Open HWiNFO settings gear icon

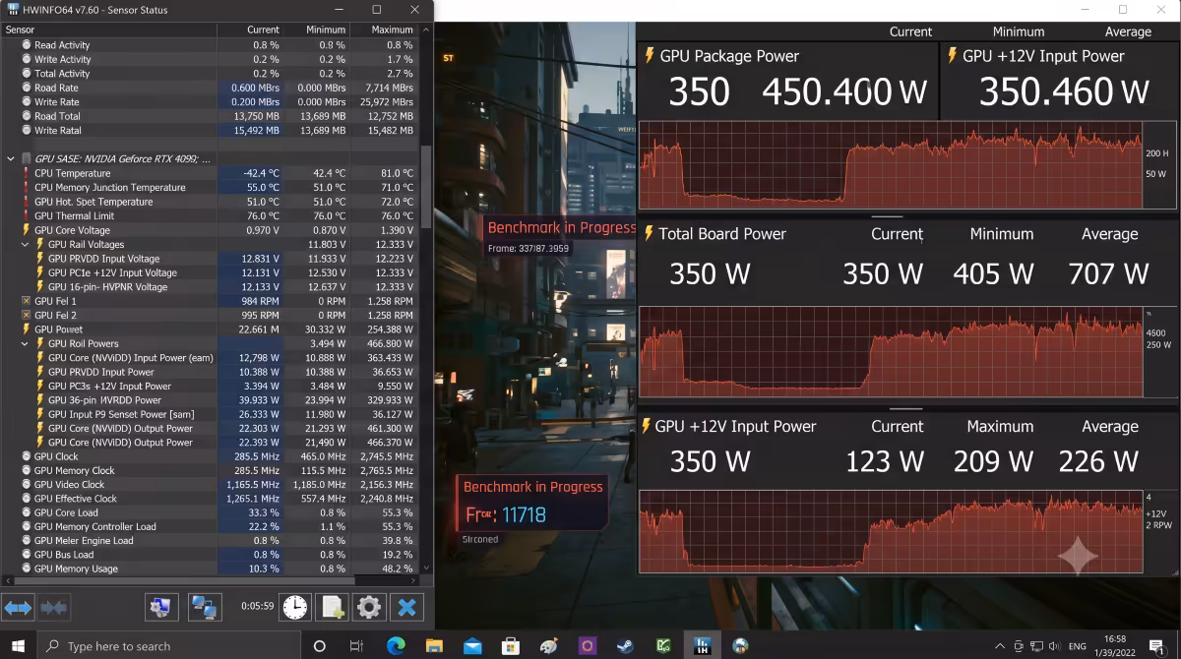(x=369, y=607)
